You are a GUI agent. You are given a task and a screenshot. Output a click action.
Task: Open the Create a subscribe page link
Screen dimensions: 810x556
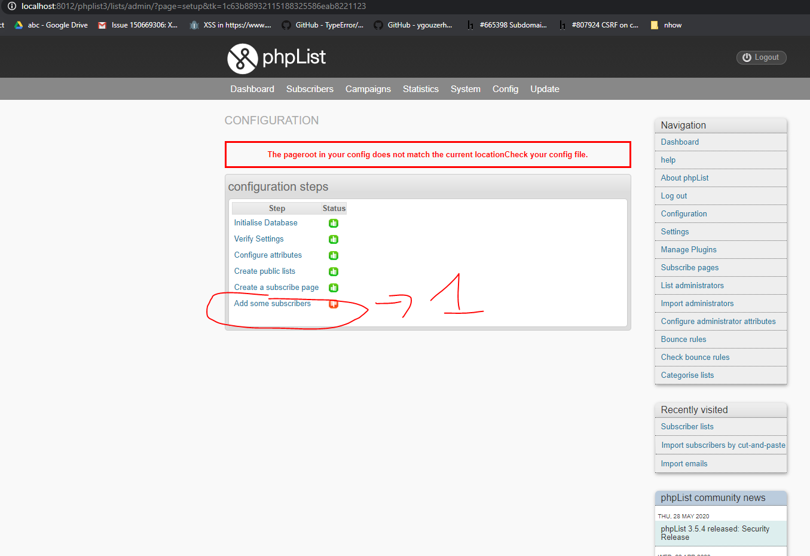click(276, 288)
